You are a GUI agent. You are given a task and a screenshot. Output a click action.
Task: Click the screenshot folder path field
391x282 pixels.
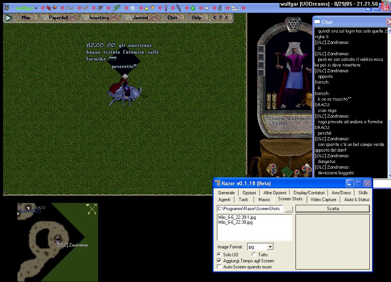(250, 209)
